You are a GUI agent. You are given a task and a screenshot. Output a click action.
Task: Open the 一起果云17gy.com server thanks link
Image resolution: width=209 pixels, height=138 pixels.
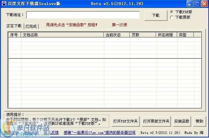(x=99, y=133)
